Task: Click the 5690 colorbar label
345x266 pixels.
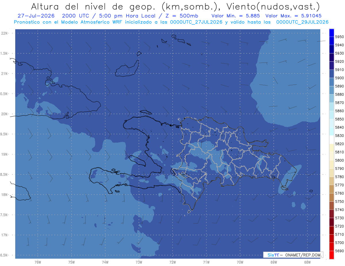Action: point(339,251)
